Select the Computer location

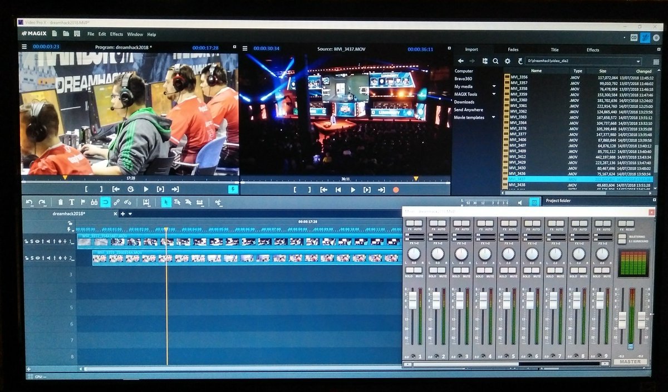pos(464,71)
